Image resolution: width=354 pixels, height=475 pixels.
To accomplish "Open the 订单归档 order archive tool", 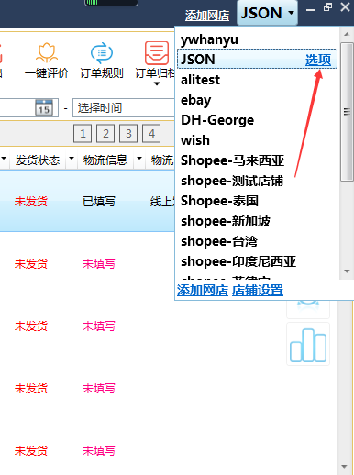I will [155, 61].
